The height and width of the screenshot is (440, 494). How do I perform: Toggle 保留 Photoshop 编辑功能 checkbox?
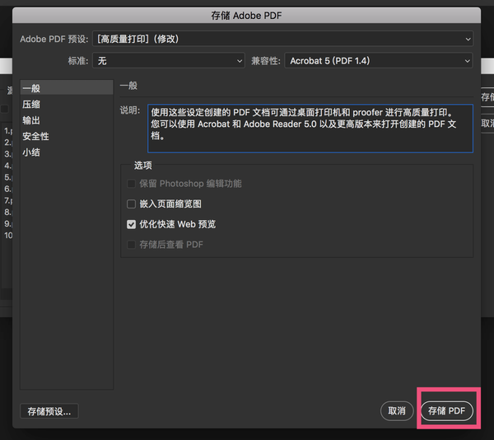(131, 184)
